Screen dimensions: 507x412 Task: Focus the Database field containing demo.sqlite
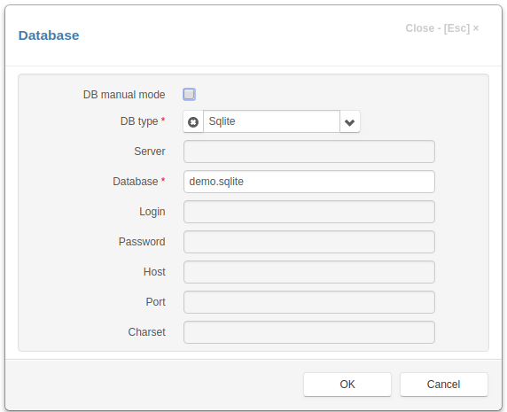[309, 182]
